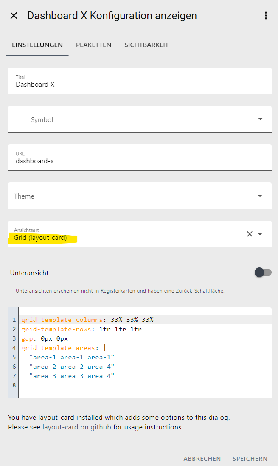
Task: Expand the Symbol dropdown arrow
Action: 260,119
